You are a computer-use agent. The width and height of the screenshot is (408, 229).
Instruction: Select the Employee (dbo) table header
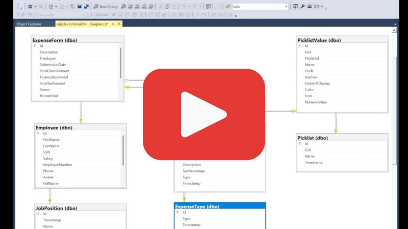(81, 128)
